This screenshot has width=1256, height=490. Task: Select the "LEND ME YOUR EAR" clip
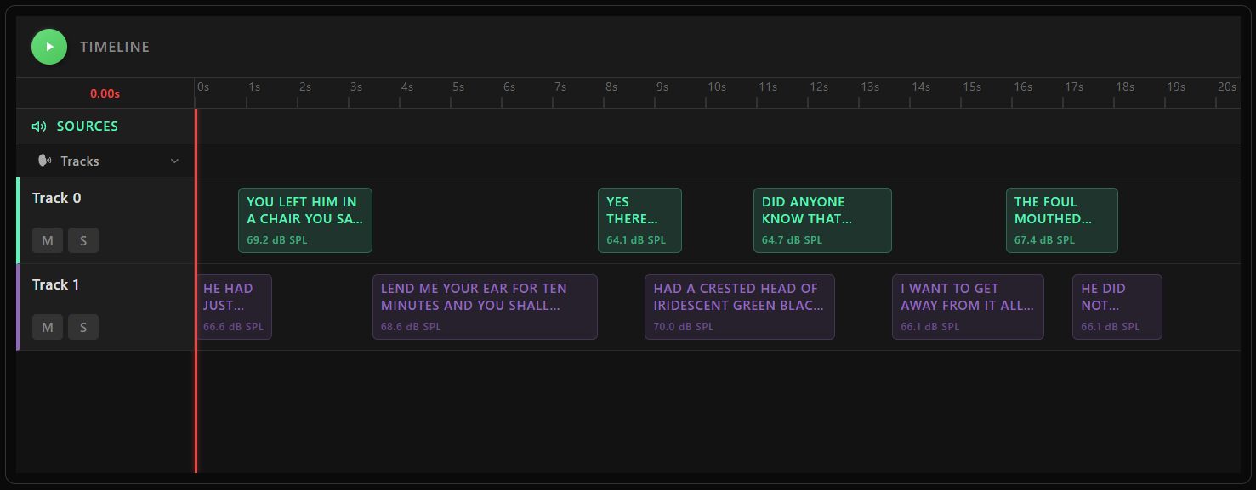pos(485,307)
